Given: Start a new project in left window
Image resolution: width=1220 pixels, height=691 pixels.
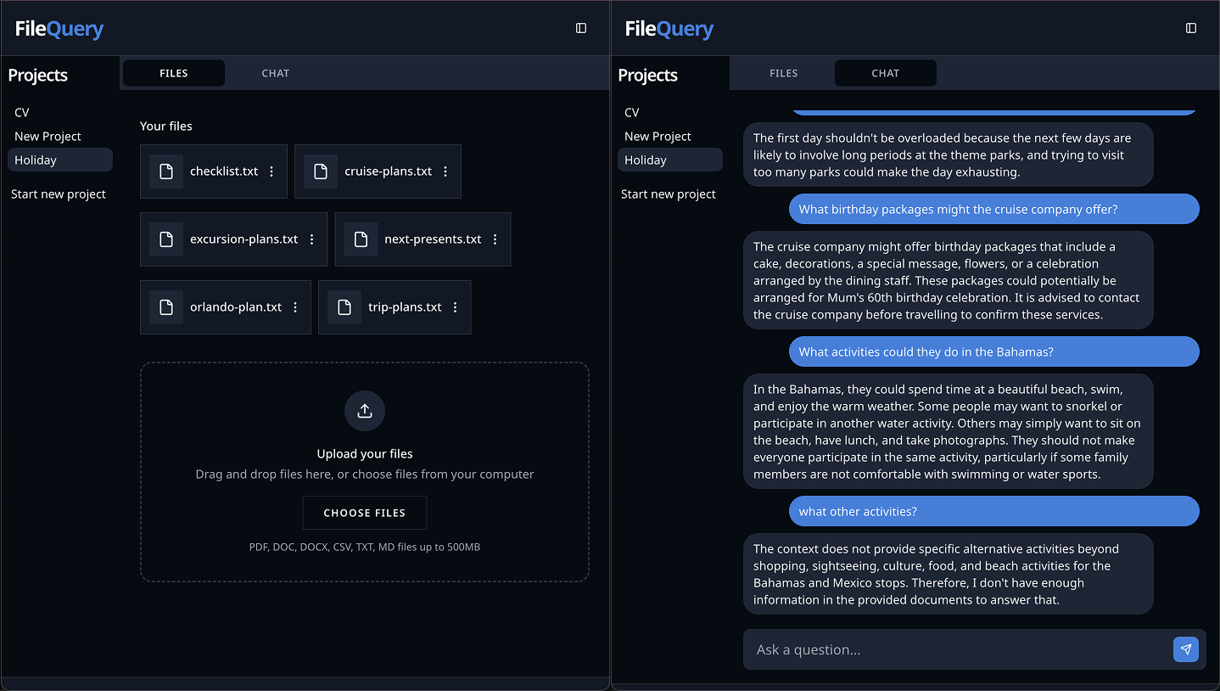Looking at the screenshot, I should click(x=59, y=194).
